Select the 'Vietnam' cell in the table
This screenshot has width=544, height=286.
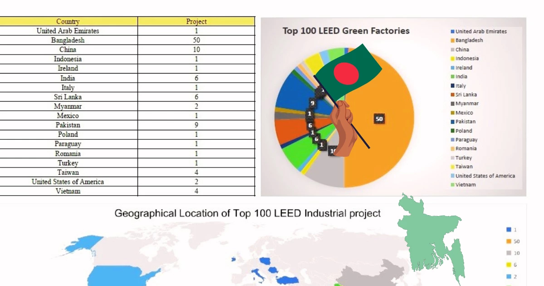click(68, 191)
